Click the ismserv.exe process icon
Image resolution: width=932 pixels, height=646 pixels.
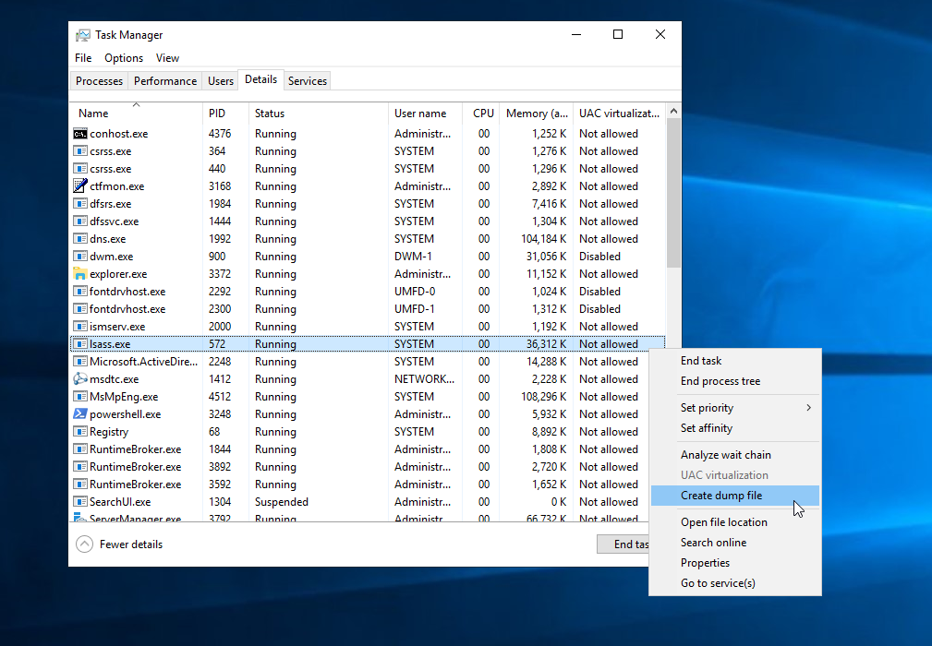point(80,327)
